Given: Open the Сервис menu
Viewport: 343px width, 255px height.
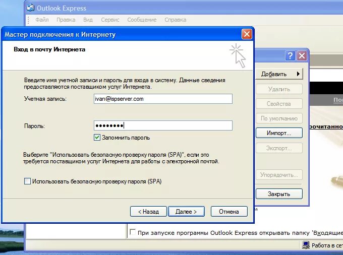Looking at the screenshot, I should (110, 20).
